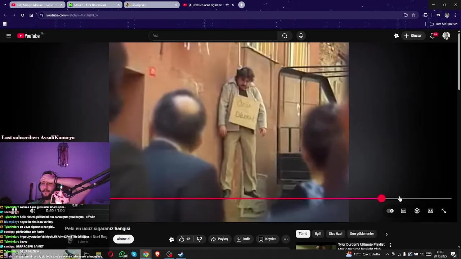This screenshot has width=461, height=259.
Task: Bookmark this page with the star icon
Action: (x=413, y=15)
